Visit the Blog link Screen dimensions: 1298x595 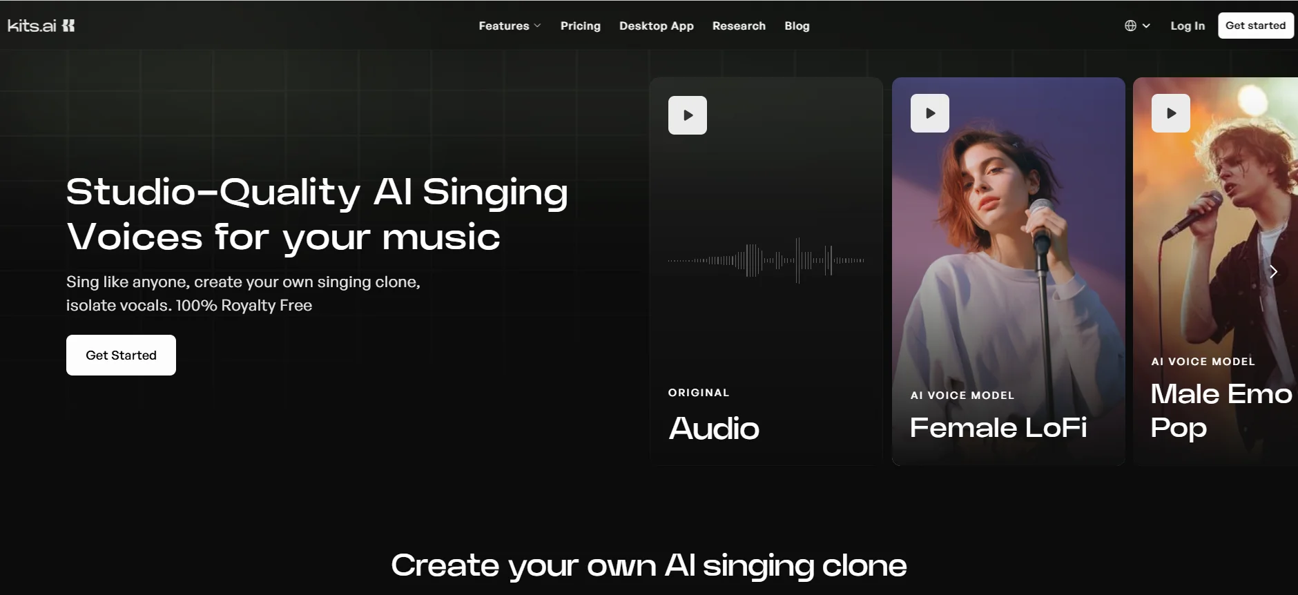(x=797, y=26)
